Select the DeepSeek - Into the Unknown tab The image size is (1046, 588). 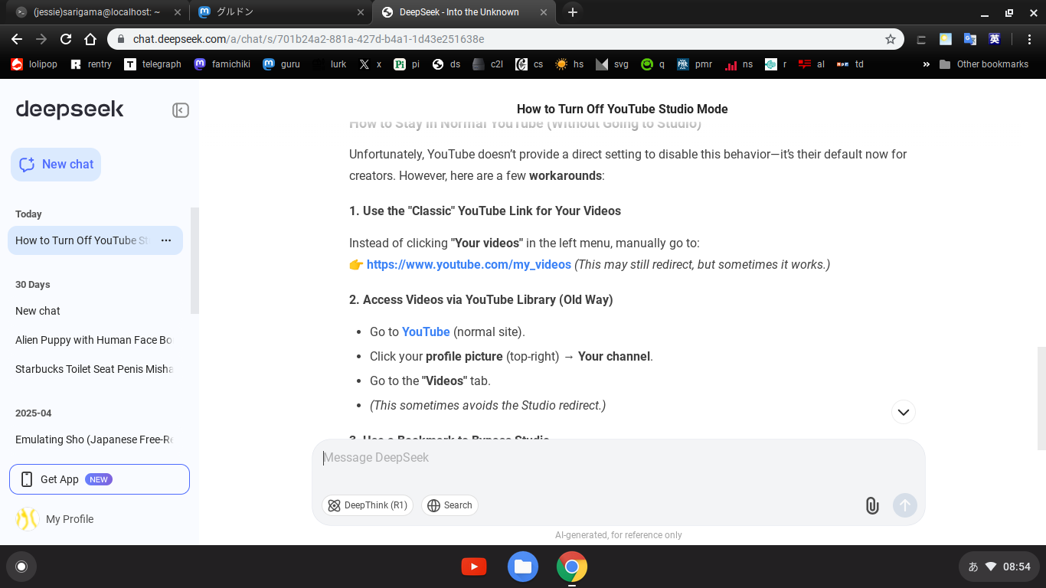coord(463,12)
